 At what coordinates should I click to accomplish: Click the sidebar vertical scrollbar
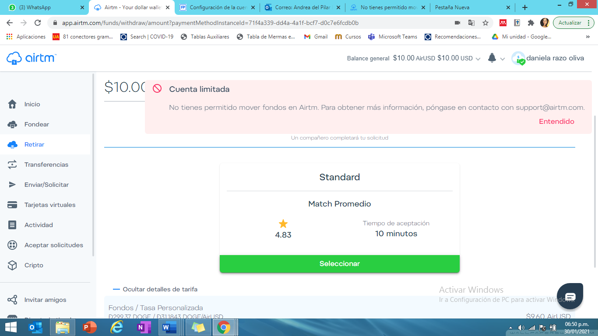(93, 164)
